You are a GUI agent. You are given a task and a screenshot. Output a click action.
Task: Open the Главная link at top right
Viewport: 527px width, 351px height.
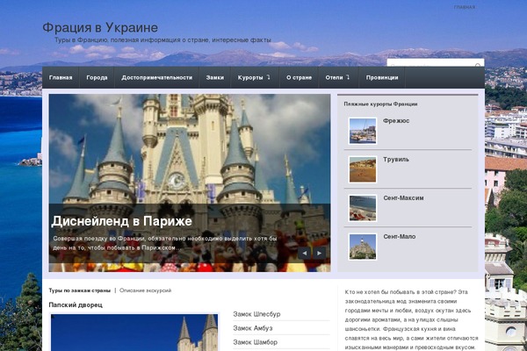(x=465, y=7)
